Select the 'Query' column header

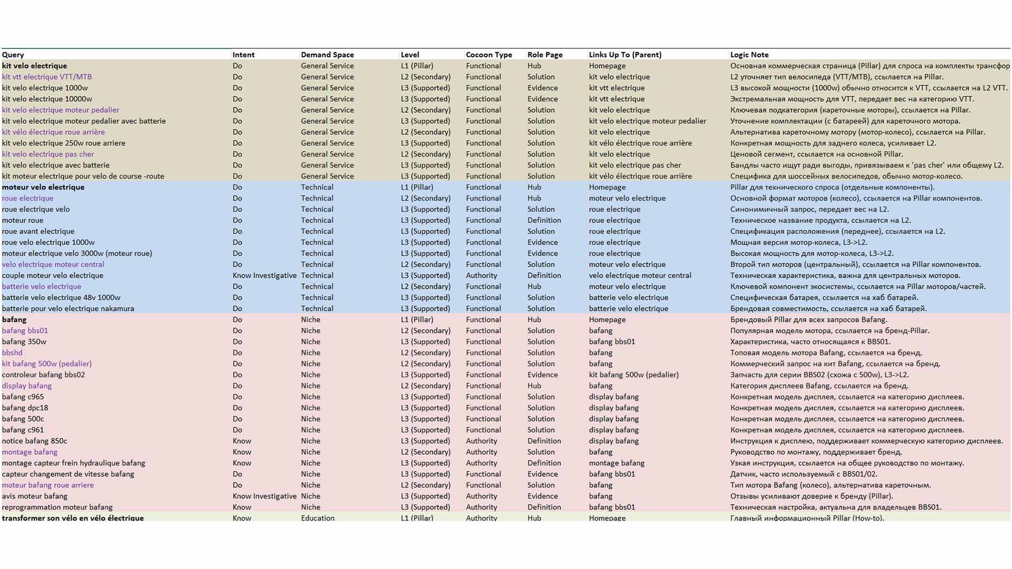13,55
